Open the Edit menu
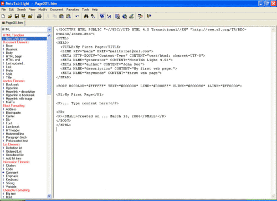Viewport: 277px width, 201px height. click(11, 9)
